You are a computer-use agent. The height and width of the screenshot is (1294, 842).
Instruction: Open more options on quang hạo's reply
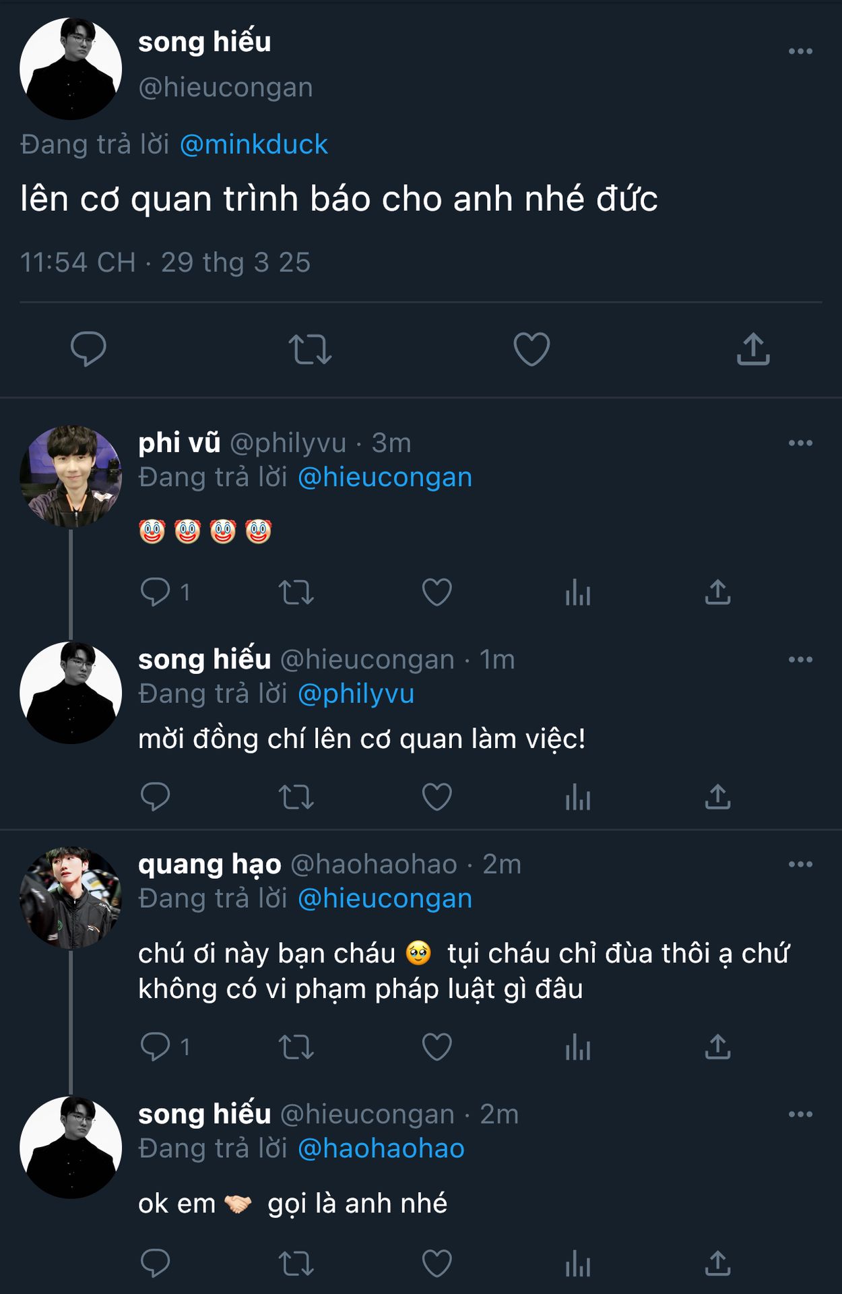800,865
